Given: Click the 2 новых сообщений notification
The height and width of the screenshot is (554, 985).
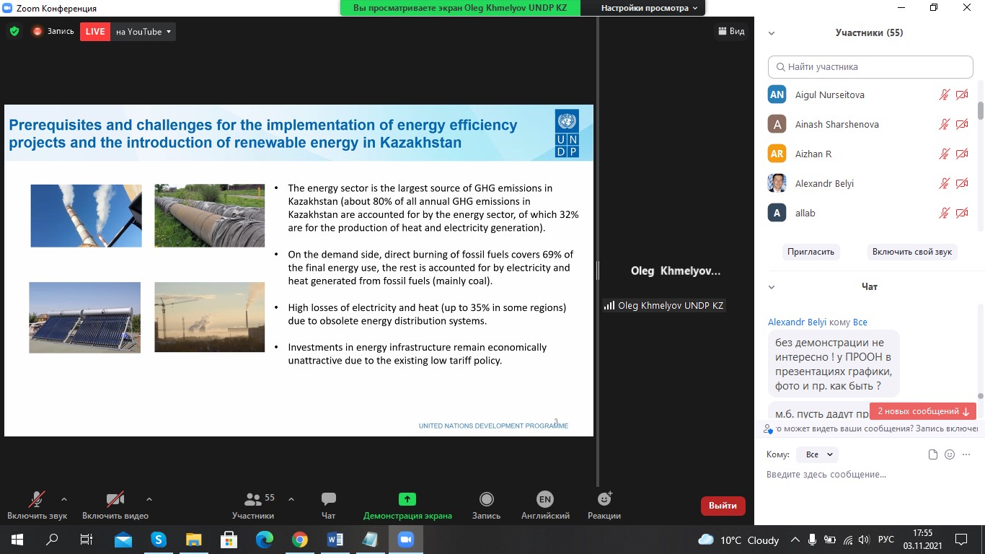Looking at the screenshot, I should point(923,411).
